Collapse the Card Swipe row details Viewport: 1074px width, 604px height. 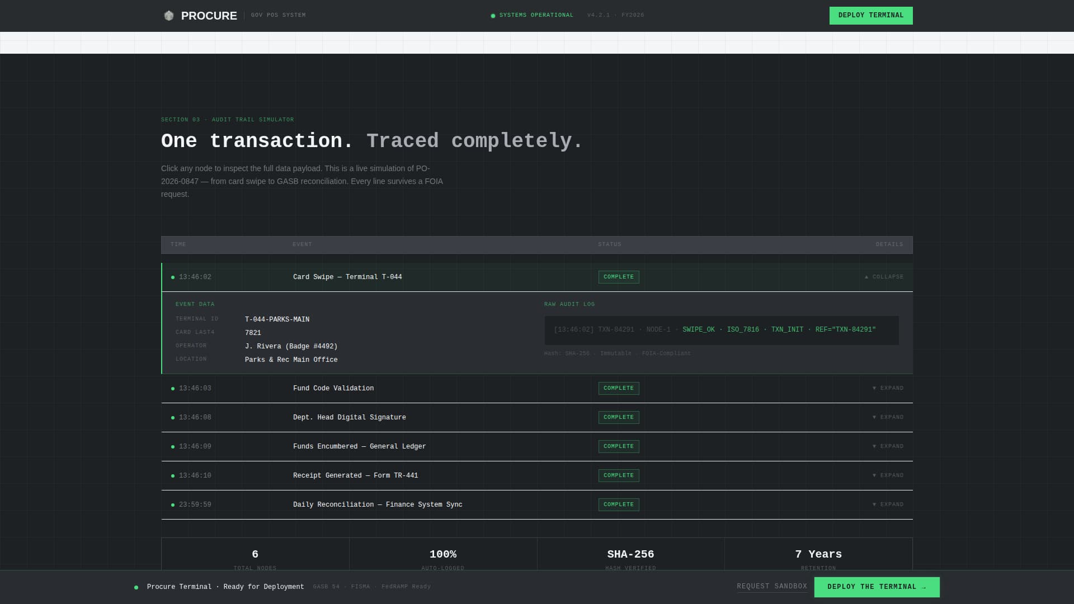pos(884,277)
